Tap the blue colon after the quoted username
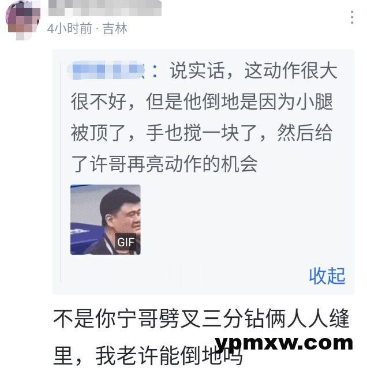 click(155, 72)
